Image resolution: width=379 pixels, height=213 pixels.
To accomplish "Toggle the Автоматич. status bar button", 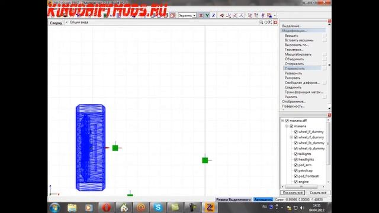I will (x=263, y=200).
